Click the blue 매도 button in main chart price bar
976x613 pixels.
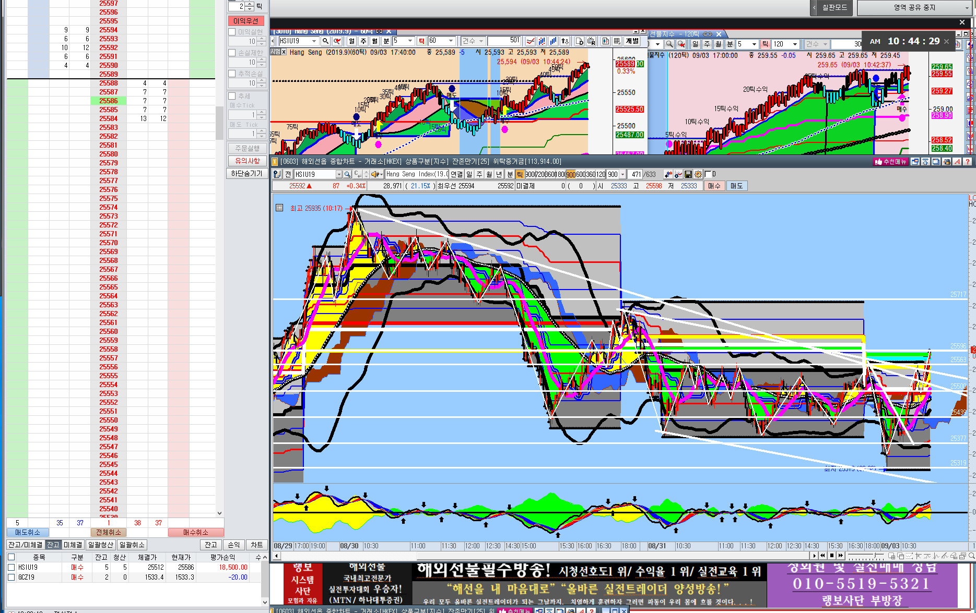pos(736,186)
